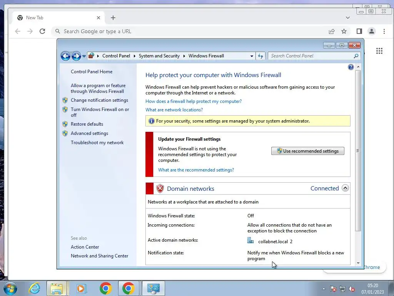Open address bar history dropdown
This screenshot has height=296, width=394.
252,56
